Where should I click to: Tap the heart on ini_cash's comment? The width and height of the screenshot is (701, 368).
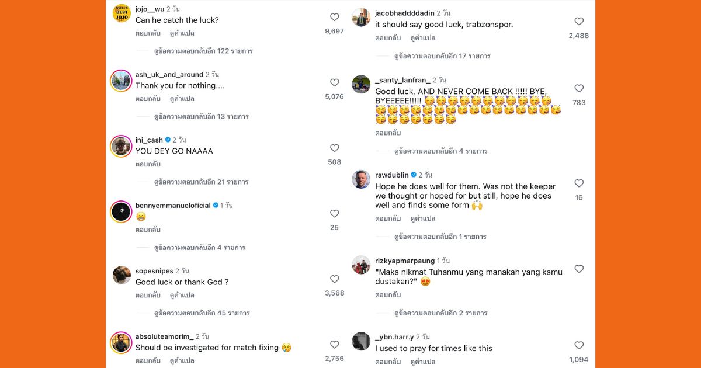[x=335, y=148]
